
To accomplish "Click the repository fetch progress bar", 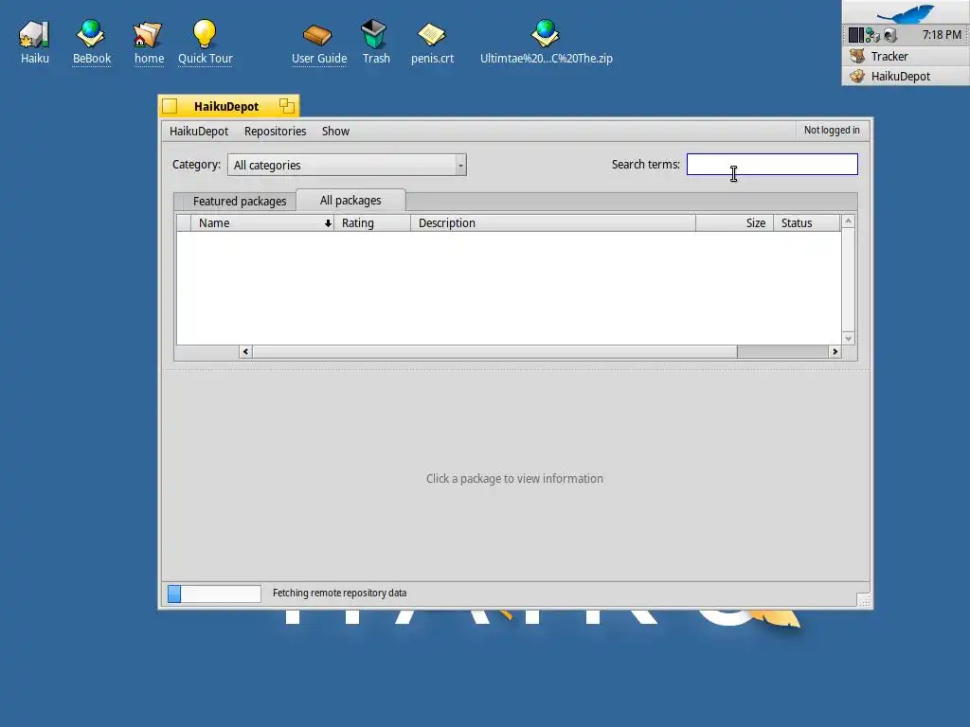I will tap(214, 594).
